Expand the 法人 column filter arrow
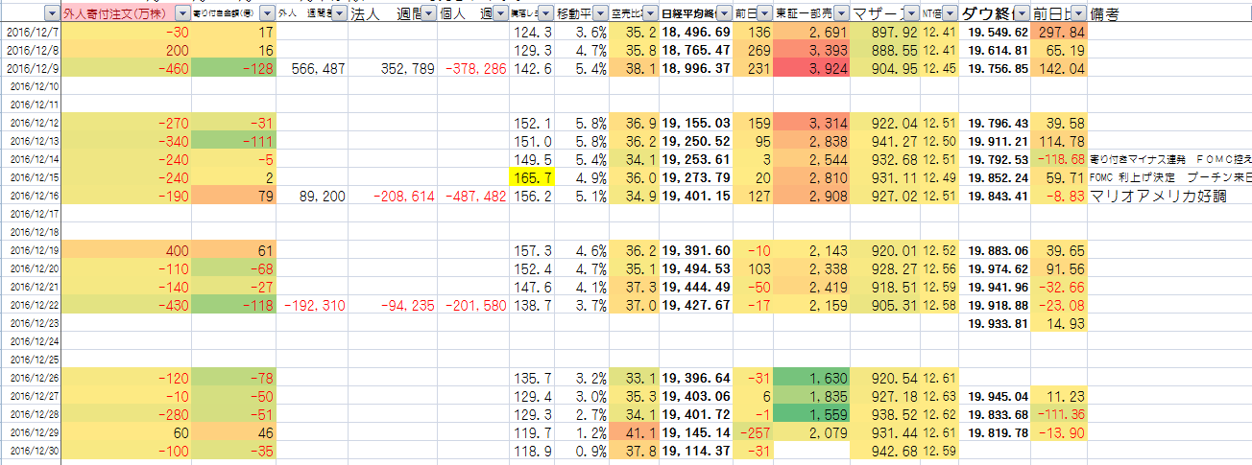 tap(427, 14)
